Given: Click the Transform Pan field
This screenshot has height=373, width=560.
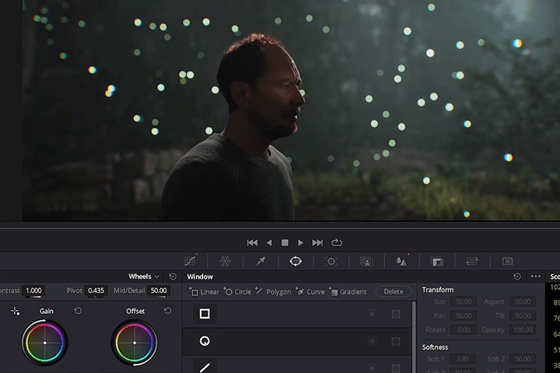Looking at the screenshot, I should tap(464, 315).
